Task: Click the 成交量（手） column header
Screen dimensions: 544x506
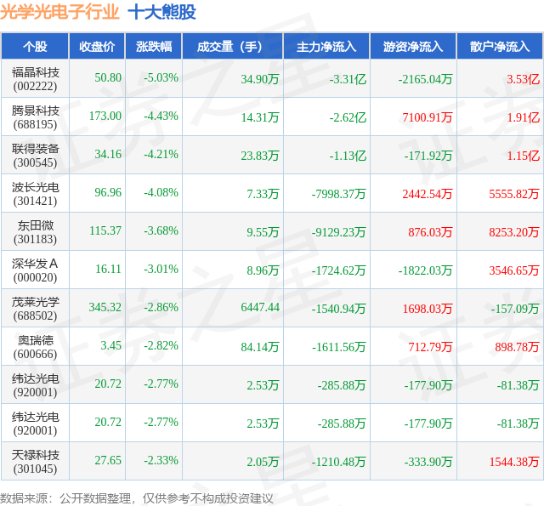Action: (233, 46)
